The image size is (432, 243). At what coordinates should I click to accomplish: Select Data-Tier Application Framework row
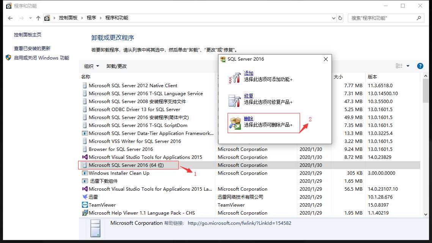(151, 133)
